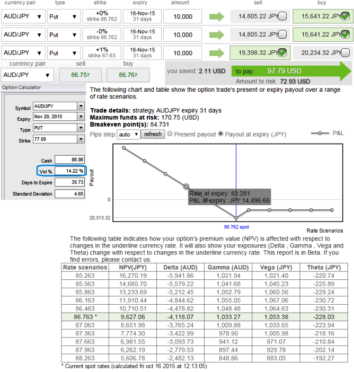Check buy checkbox 20,234.32 JPY for +1% put
Viewport: 354px width, 372px height.
coord(346,52)
